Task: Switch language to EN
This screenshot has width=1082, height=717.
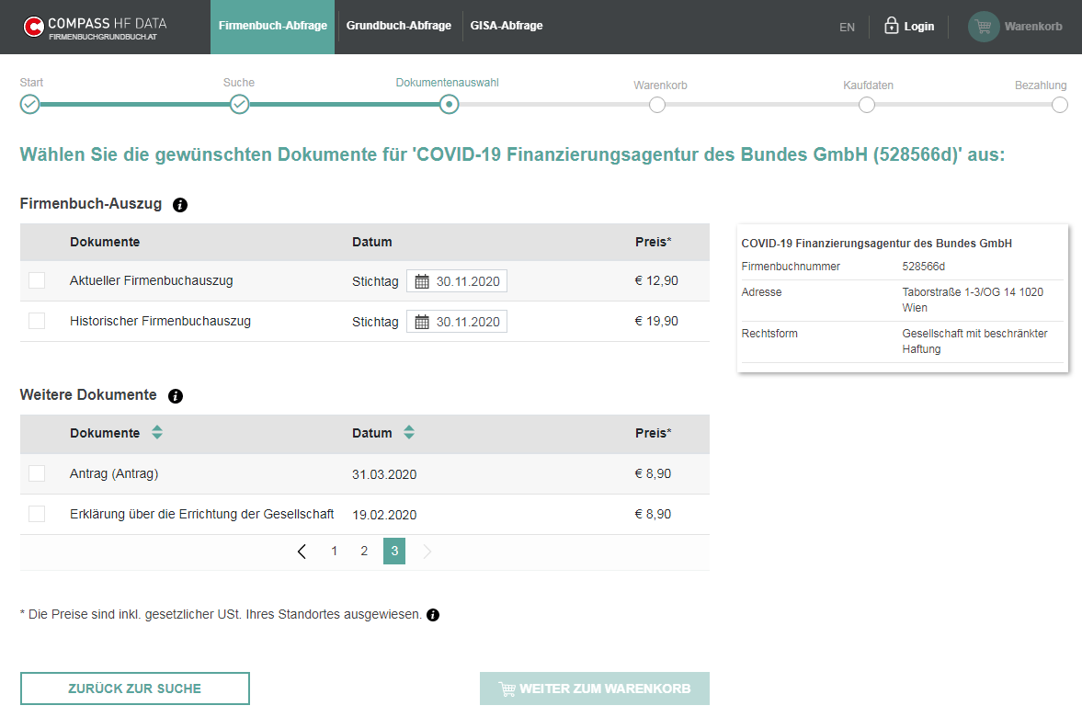Action: point(847,27)
